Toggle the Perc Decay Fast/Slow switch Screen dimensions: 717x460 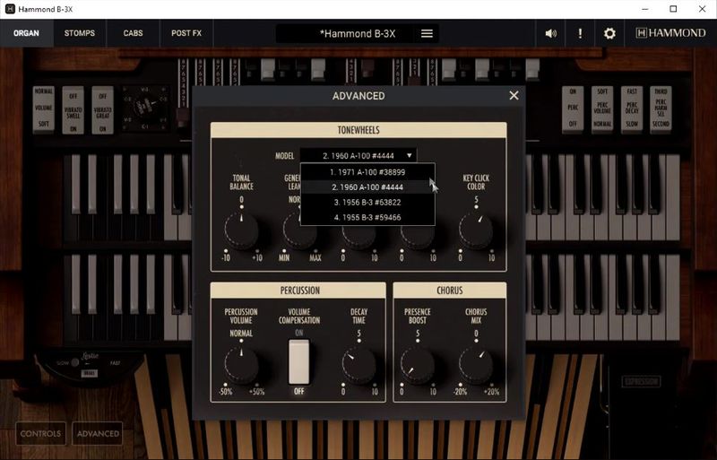pyautogui.click(x=632, y=108)
